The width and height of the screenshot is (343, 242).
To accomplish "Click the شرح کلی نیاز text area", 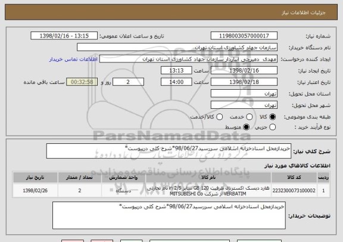I will [169, 151].
